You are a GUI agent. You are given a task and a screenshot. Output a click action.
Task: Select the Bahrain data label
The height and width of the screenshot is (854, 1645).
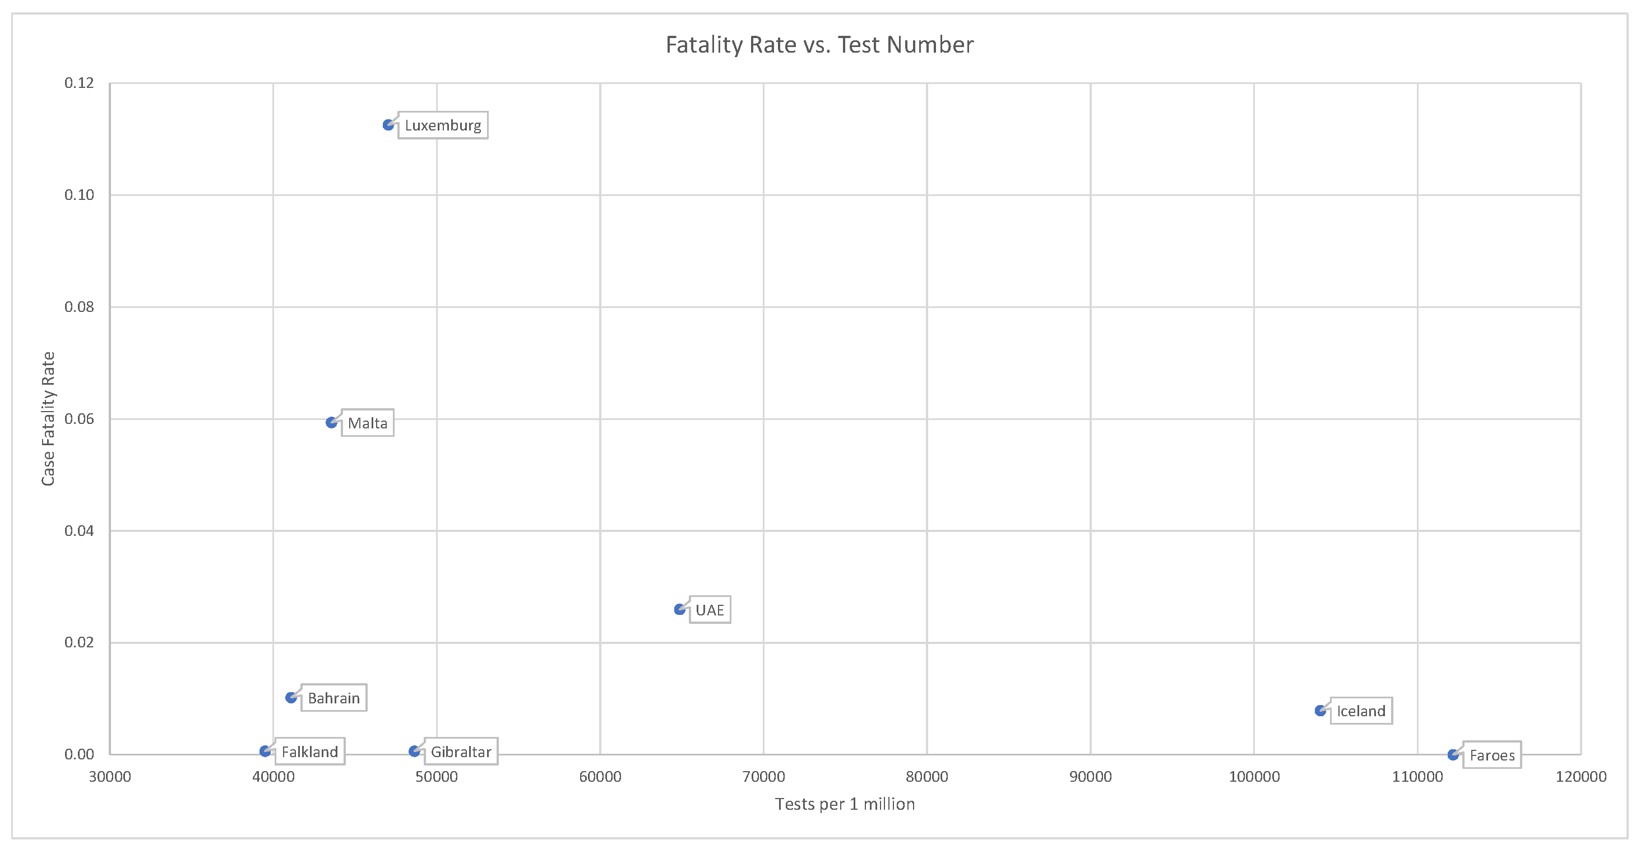(x=333, y=698)
